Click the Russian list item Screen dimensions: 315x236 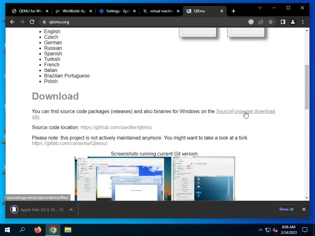point(53,48)
